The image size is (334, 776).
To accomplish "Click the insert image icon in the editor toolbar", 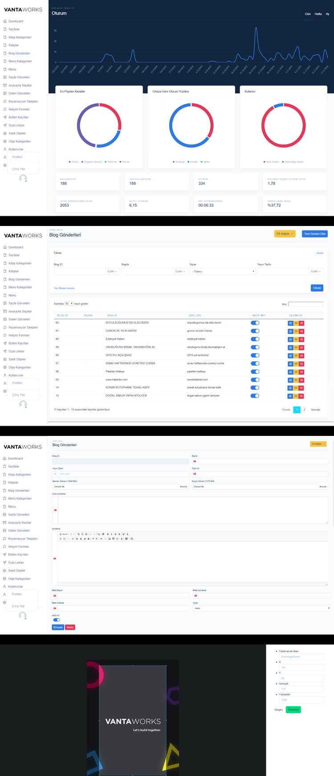I will (110, 539).
